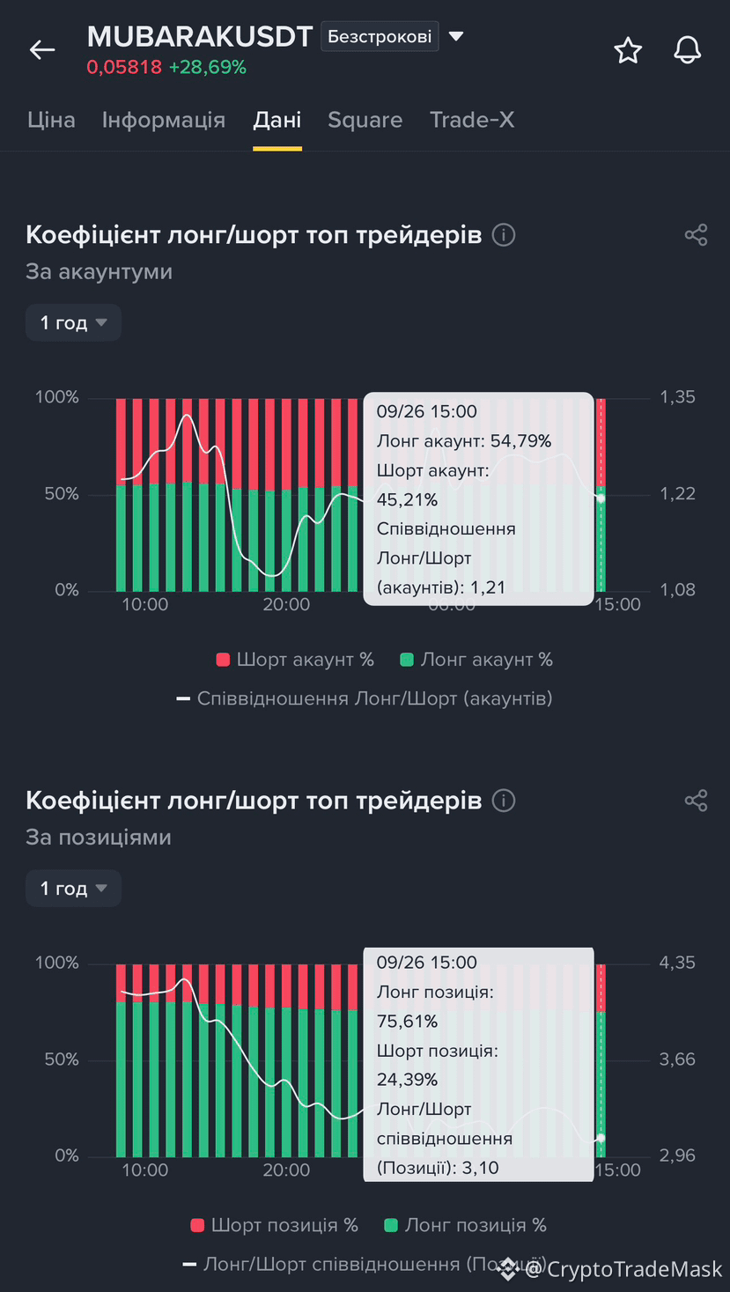The image size is (730, 1292).
Task: Open the 1 год interval dropdown for positions
Action: pos(73,889)
